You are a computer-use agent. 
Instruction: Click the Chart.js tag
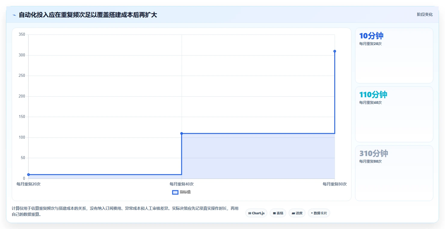pyautogui.click(x=256, y=213)
